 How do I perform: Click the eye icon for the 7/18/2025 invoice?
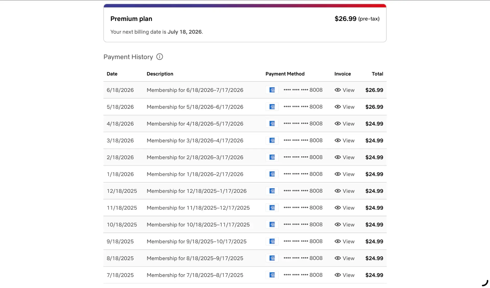point(338,275)
